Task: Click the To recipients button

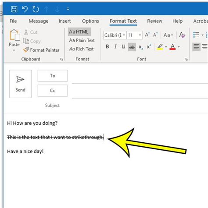Action: click(x=53, y=76)
